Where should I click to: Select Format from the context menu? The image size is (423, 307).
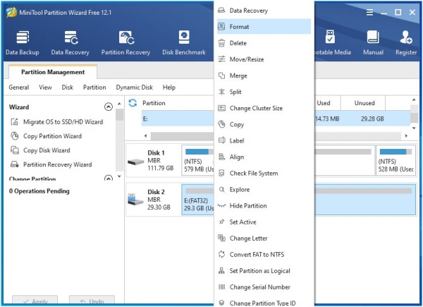(x=264, y=26)
